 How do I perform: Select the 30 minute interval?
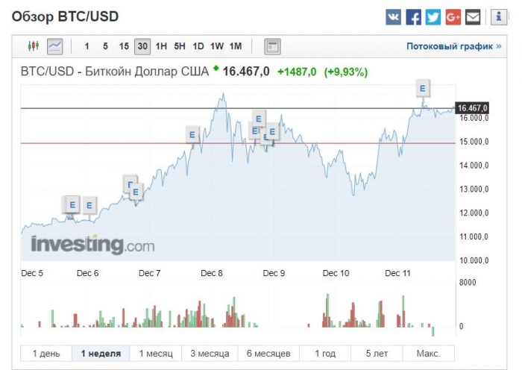pyautogui.click(x=142, y=46)
